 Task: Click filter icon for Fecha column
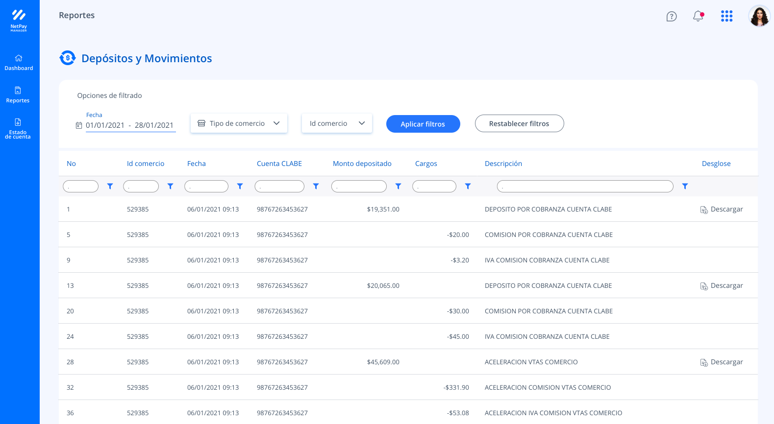point(240,186)
